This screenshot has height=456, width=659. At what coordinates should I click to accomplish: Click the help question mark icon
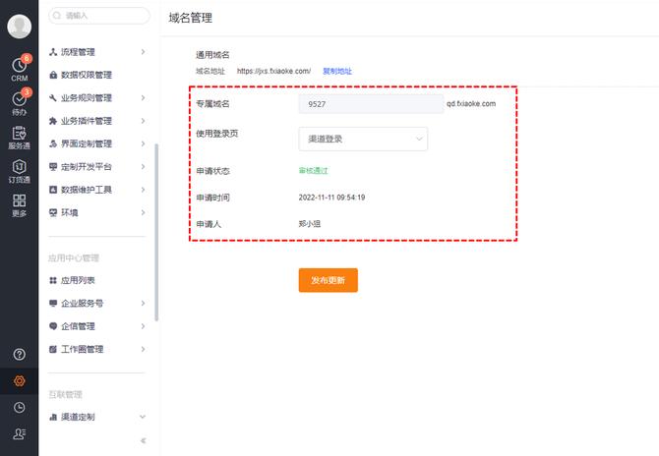tap(19, 354)
